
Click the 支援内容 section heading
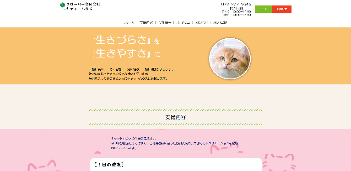click(x=176, y=117)
